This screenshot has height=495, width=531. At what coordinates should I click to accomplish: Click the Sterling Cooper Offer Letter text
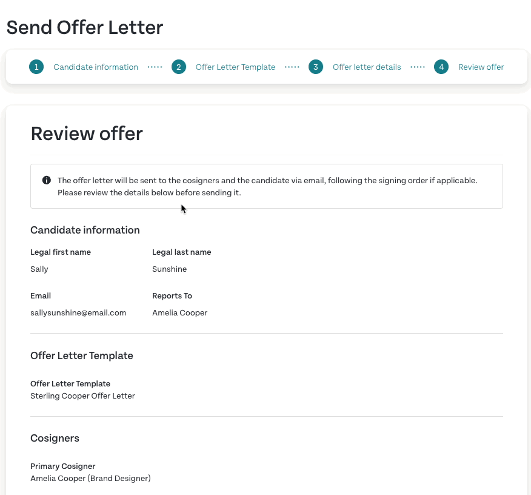82,396
